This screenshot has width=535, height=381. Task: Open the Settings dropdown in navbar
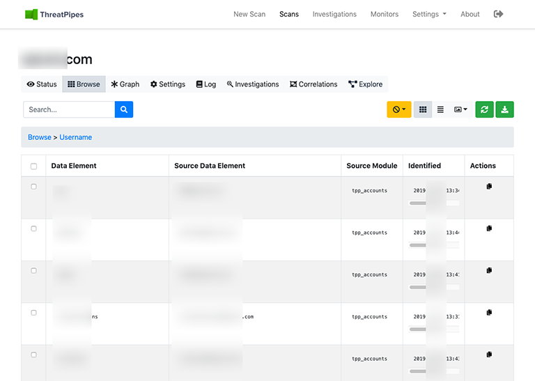pyautogui.click(x=429, y=14)
